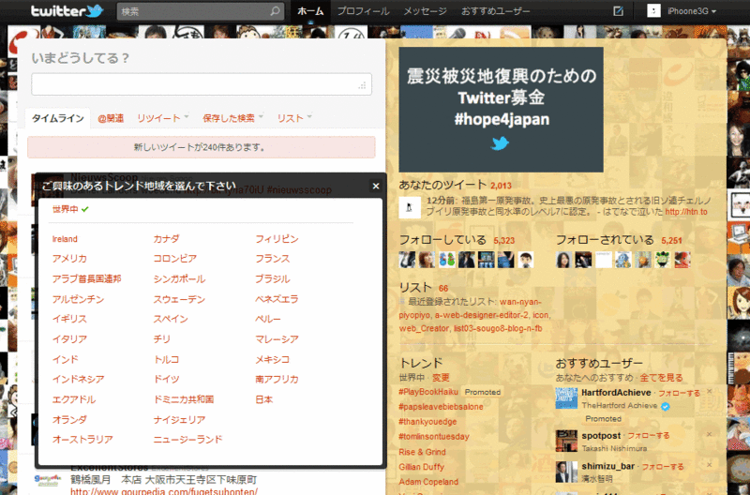Open the gourpedia.com link in tweet
This screenshot has height=495, width=750.
[x=163, y=491]
